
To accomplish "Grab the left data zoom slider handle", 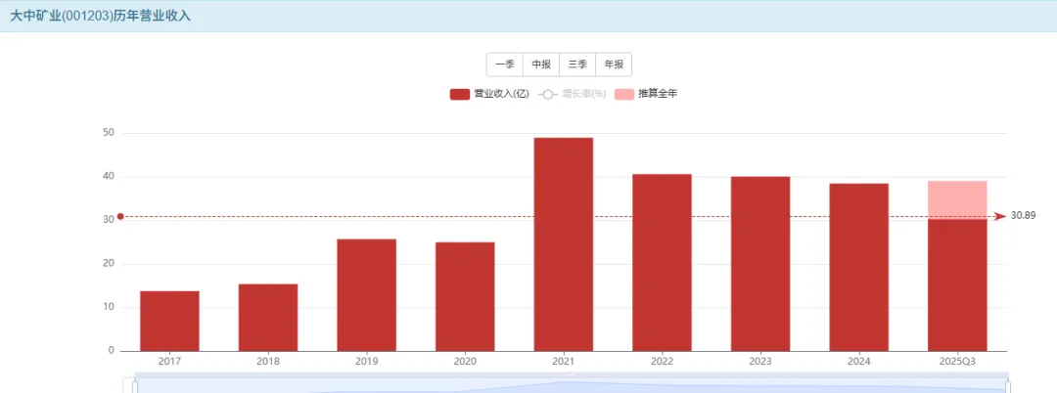I will [x=135, y=386].
